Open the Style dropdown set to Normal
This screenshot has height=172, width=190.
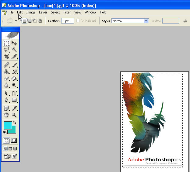[130, 21]
